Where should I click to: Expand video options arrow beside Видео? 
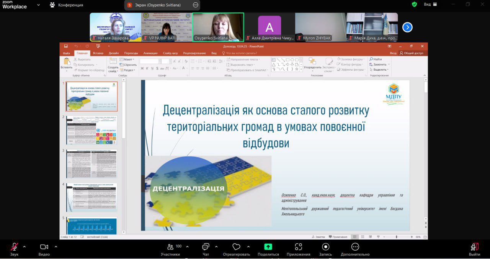[x=56, y=246]
